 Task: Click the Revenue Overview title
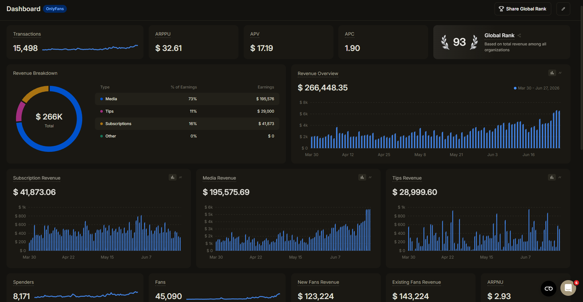click(318, 73)
